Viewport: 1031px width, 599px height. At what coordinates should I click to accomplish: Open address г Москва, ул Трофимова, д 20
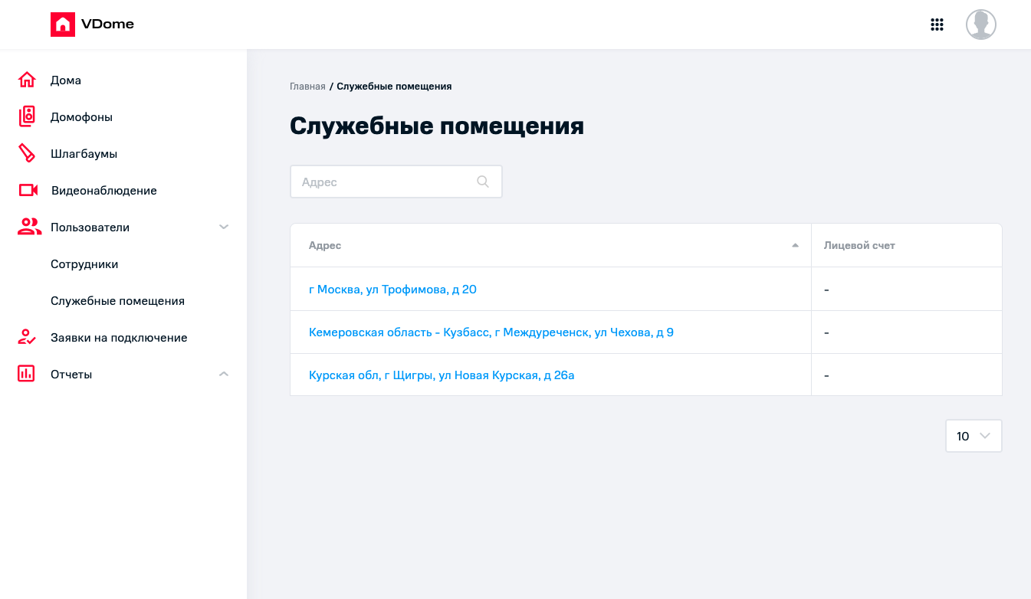click(392, 289)
